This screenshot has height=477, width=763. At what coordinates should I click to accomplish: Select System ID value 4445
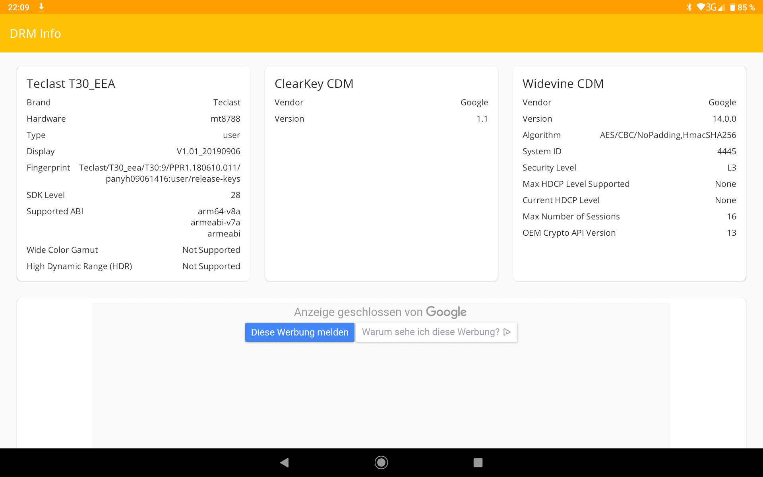coord(727,151)
